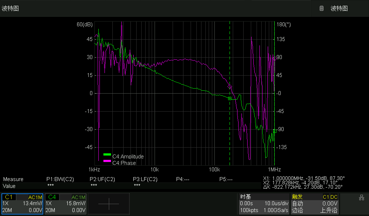Click the 100k frequency axis label

(x=214, y=170)
